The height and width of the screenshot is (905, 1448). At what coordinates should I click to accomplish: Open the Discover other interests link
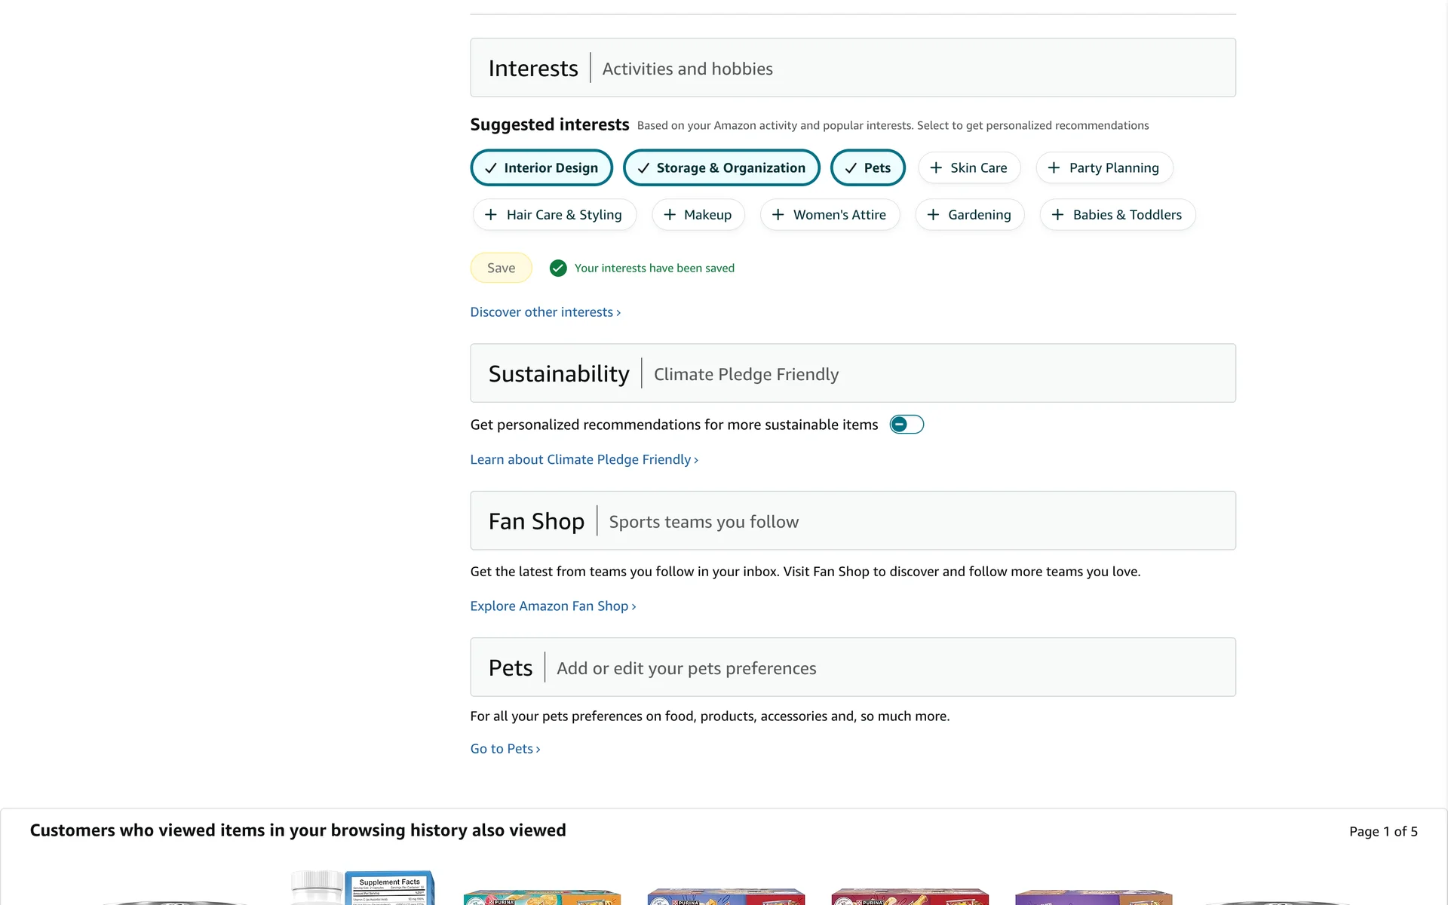pyautogui.click(x=545, y=312)
